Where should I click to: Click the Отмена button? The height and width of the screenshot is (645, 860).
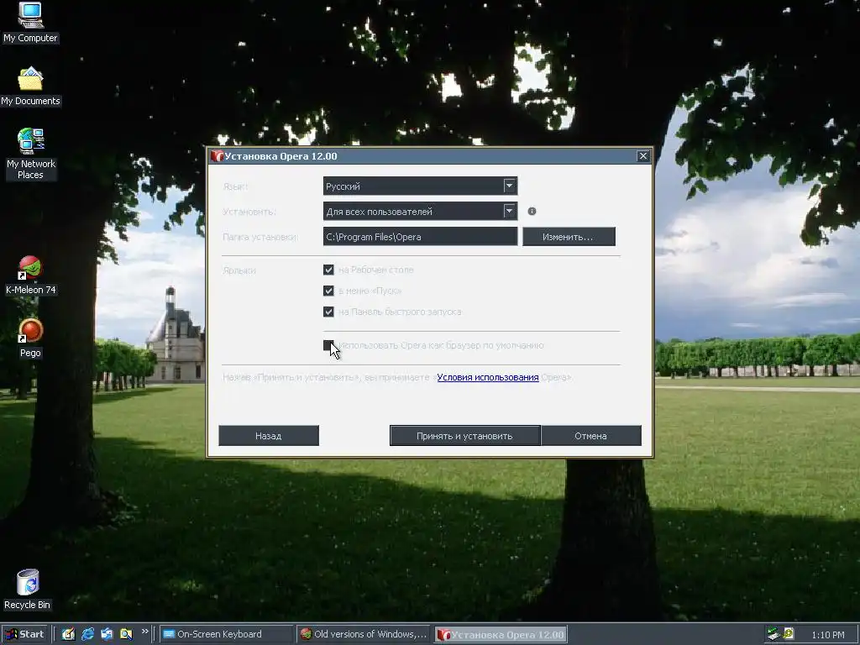coord(591,436)
